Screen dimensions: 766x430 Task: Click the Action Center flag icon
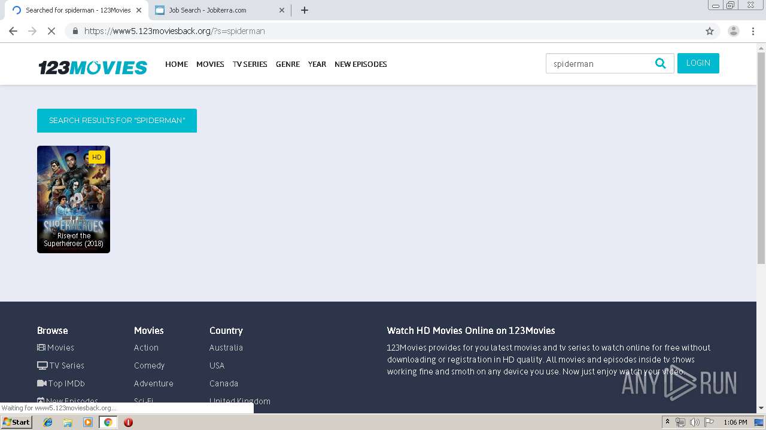coord(709,422)
